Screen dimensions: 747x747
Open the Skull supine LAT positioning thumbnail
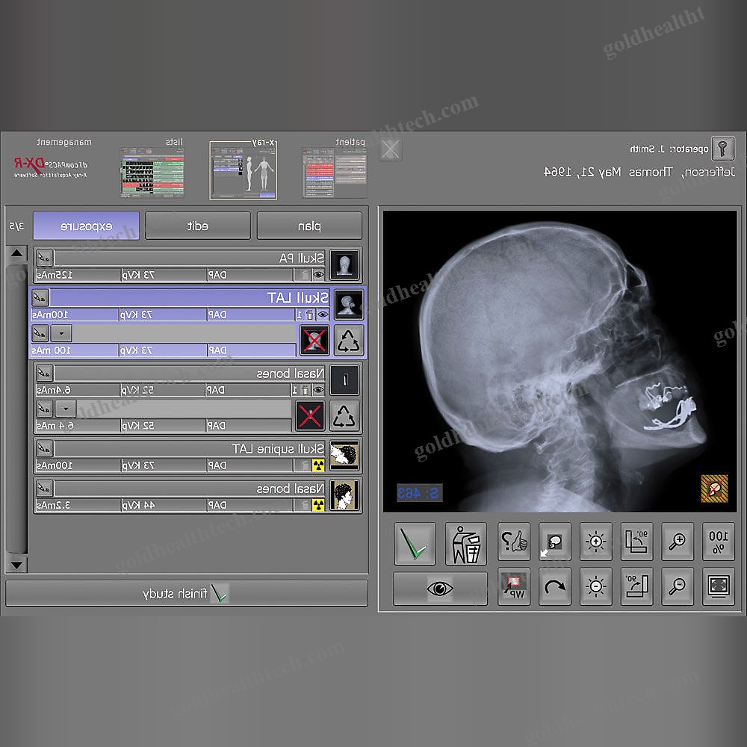coord(344,455)
